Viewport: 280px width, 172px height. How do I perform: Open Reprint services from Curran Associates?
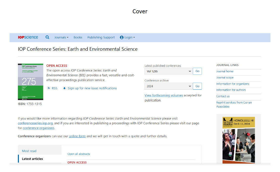coord(234,104)
